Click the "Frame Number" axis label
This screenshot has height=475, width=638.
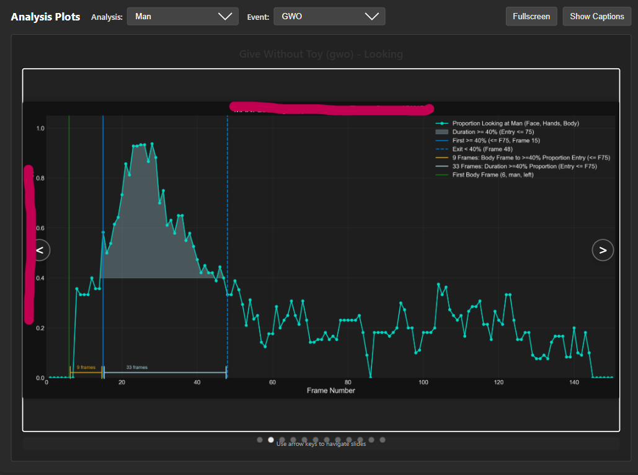click(331, 390)
